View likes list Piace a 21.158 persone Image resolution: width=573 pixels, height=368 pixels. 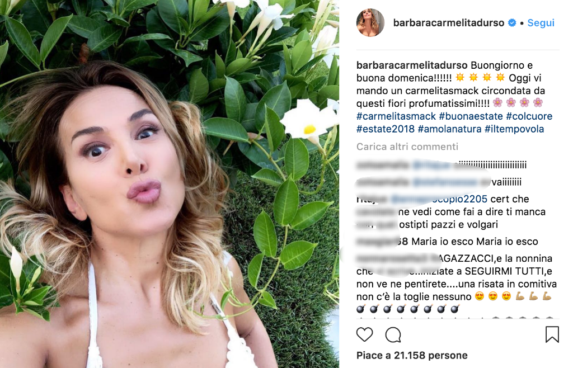point(412,356)
